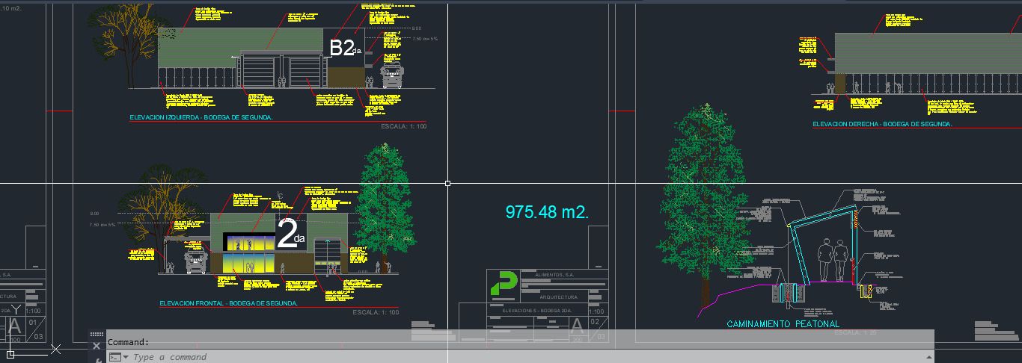The image size is (1022, 363).
Task: Select the large 2da label on frontal elevation
Action: [x=290, y=234]
